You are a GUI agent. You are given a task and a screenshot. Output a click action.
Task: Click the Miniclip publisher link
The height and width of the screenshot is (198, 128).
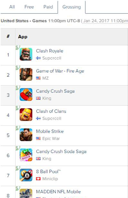point(50,179)
